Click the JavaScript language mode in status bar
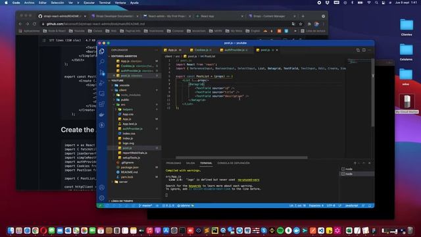This screenshot has height=237, width=421. coord(351,205)
